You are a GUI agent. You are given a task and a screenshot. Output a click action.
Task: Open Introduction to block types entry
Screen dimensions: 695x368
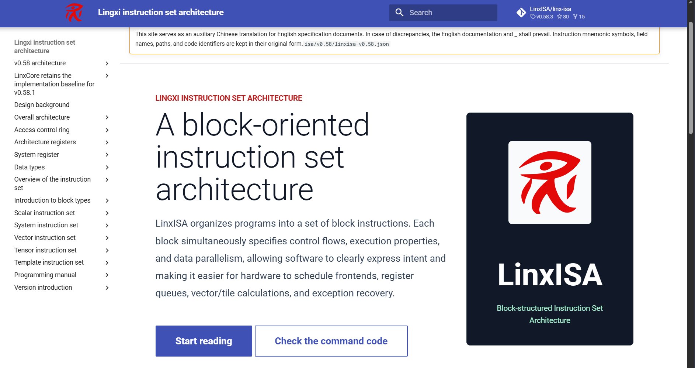click(52, 200)
